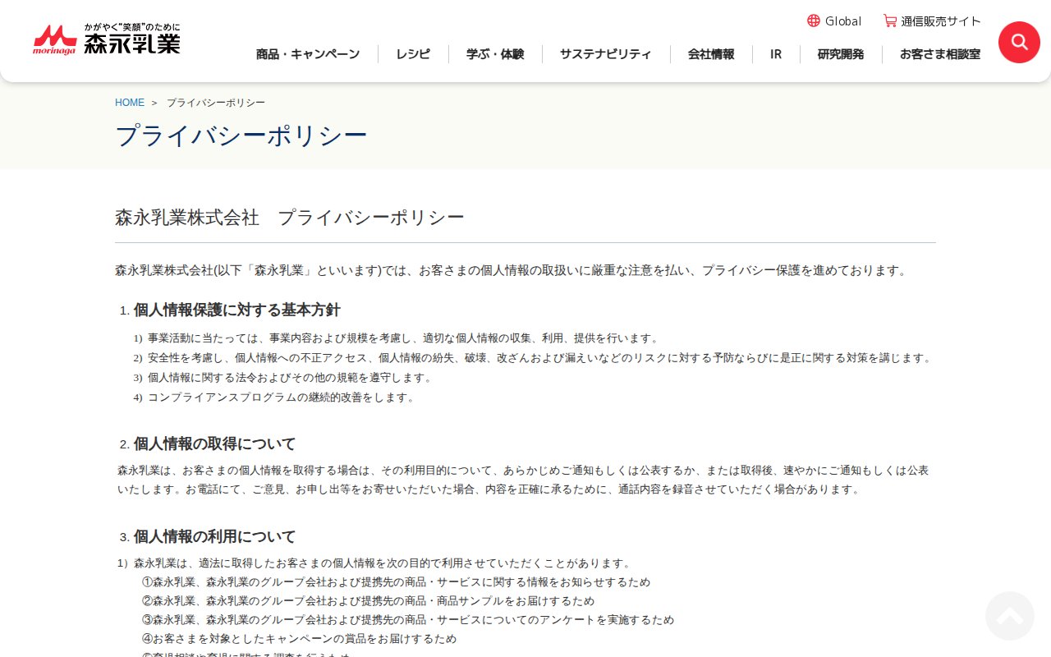Viewport: 1051px width, 657px height.
Task: Click the item ending アンケートを実施するため
Action: tap(408, 620)
